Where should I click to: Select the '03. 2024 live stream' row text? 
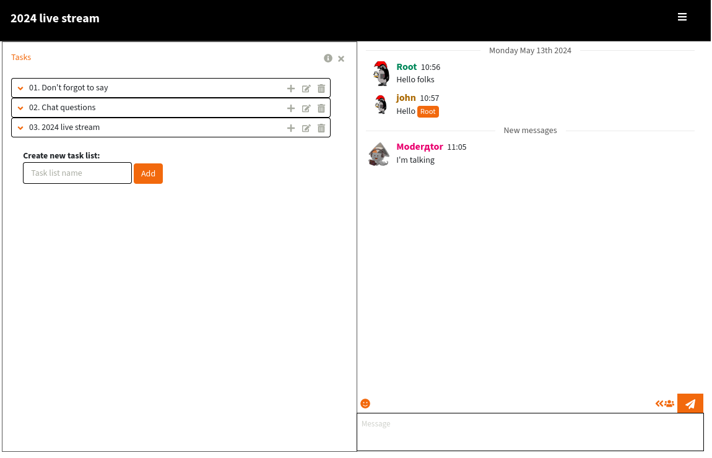(x=64, y=127)
